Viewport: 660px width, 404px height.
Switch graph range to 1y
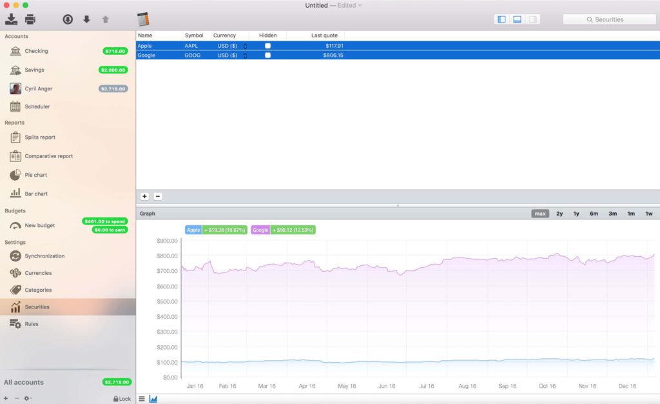(576, 213)
